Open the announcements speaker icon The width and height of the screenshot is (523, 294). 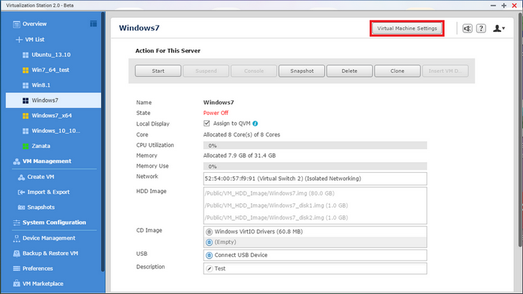(467, 29)
